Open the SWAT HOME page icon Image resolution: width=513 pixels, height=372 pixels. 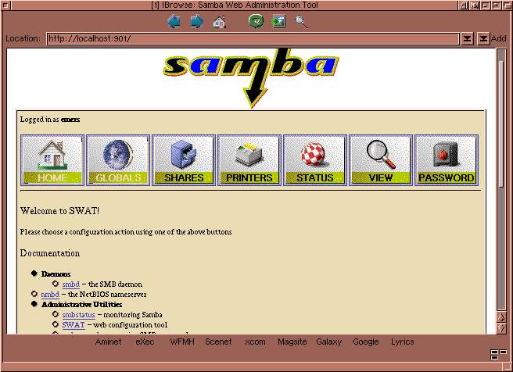(x=52, y=160)
